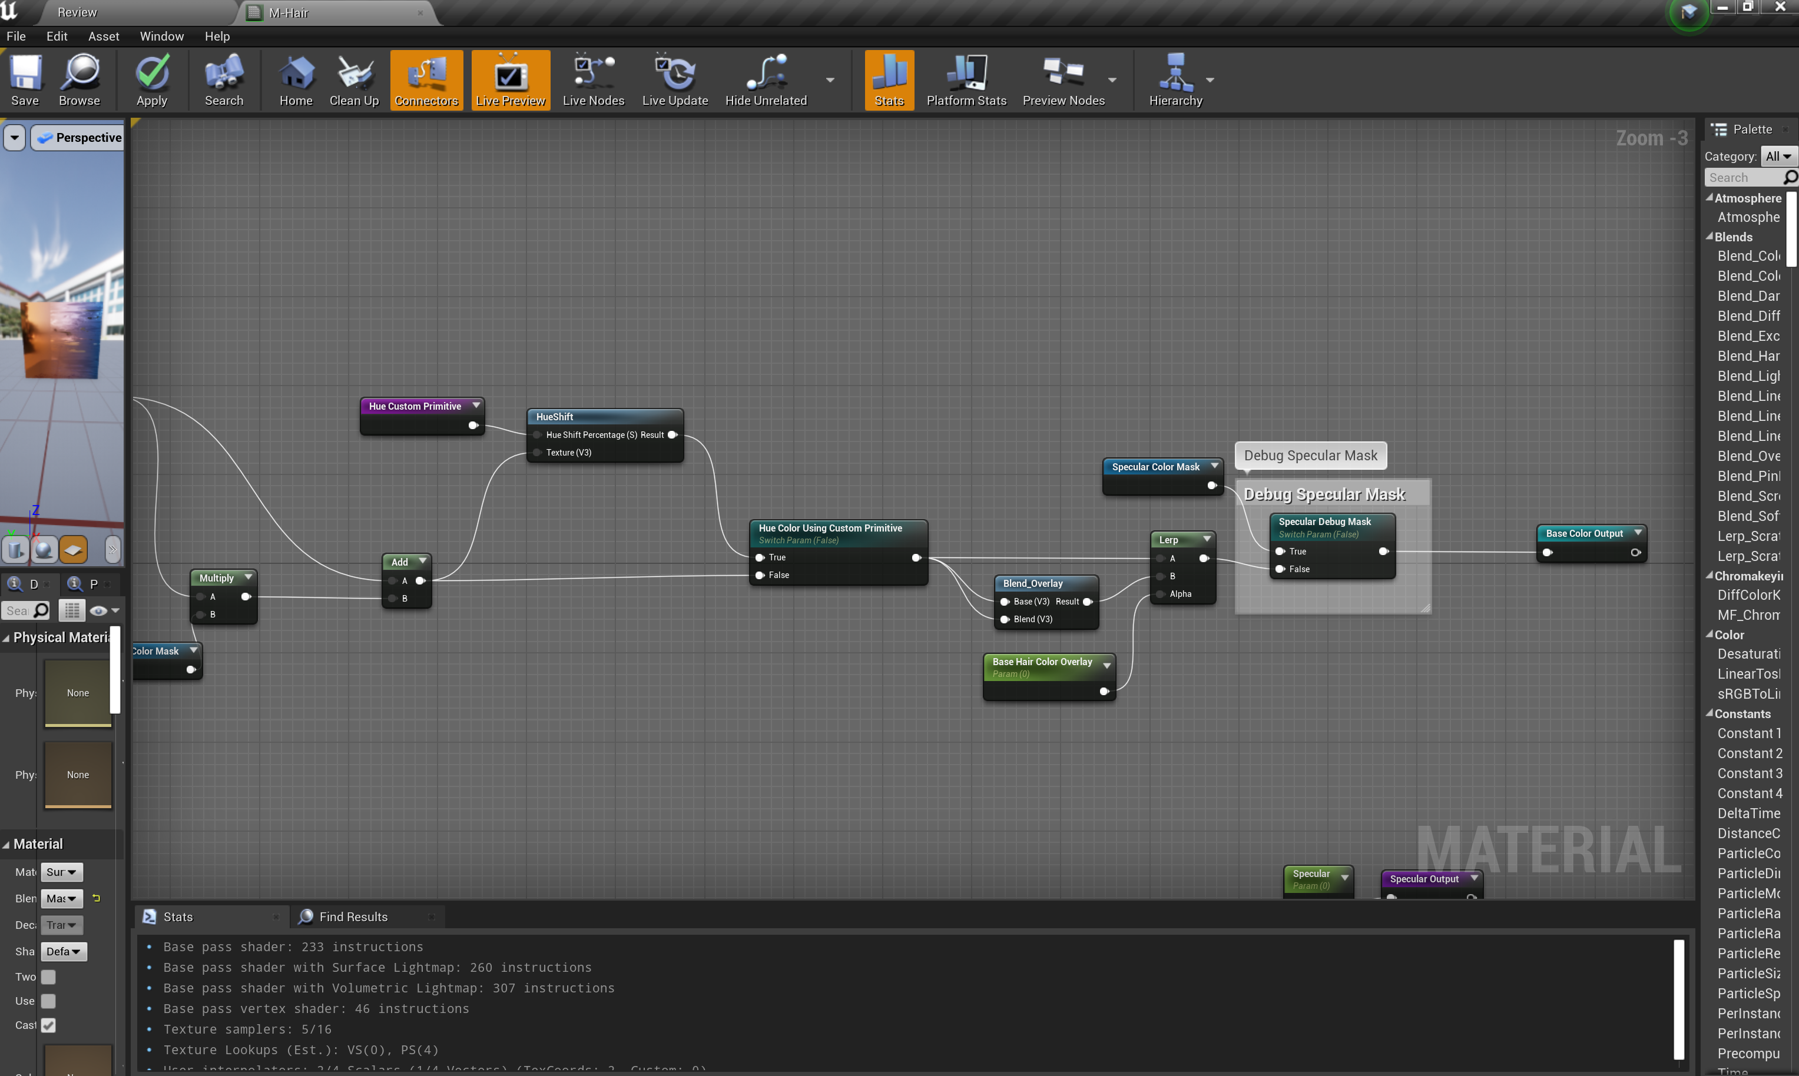This screenshot has height=1076, width=1799.
Task: Open the Shading Model dropdown
Action: click(64, 951)
